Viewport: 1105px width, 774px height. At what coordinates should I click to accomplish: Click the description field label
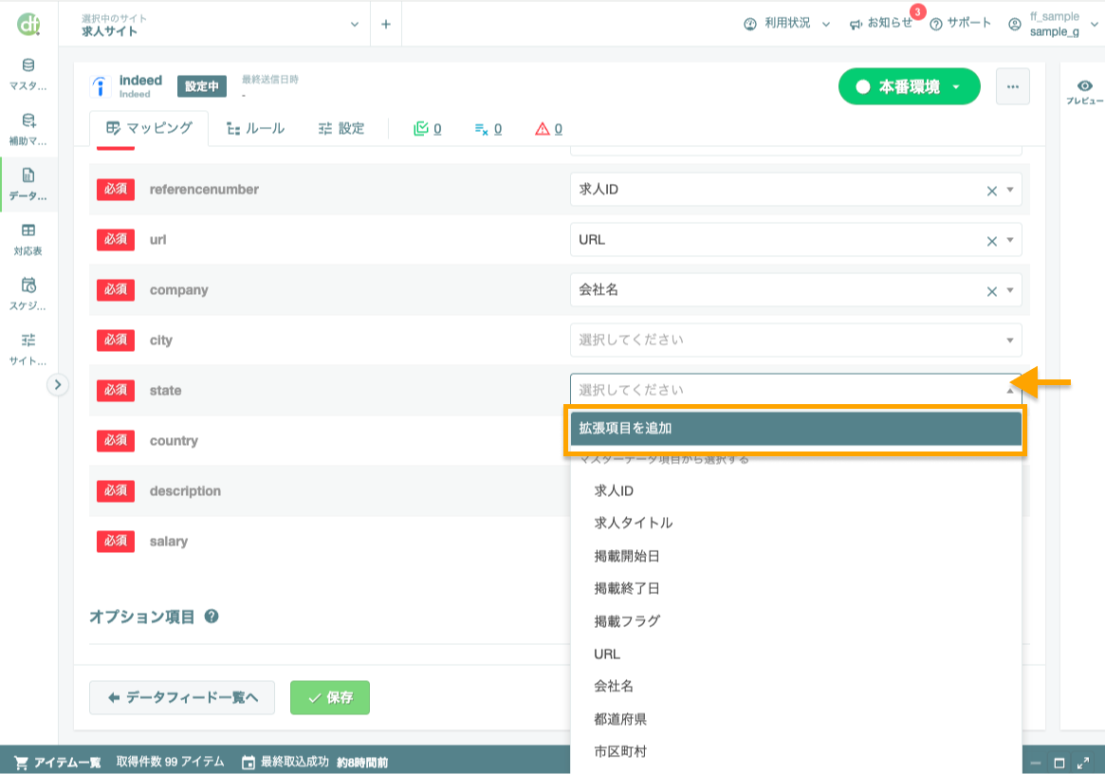point(185,491)
